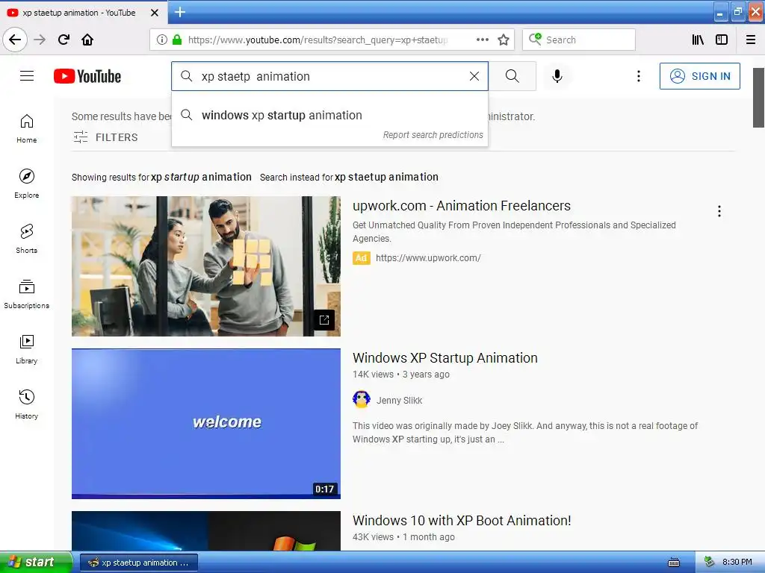Submit search with the magnifier button
Viewport: 765px width, 573px height.
point(512,76)
